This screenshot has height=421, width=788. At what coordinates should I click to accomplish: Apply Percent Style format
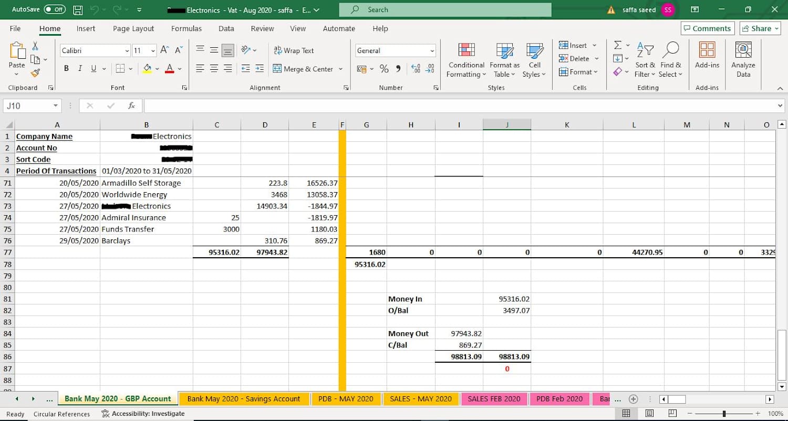pos(384,69)
